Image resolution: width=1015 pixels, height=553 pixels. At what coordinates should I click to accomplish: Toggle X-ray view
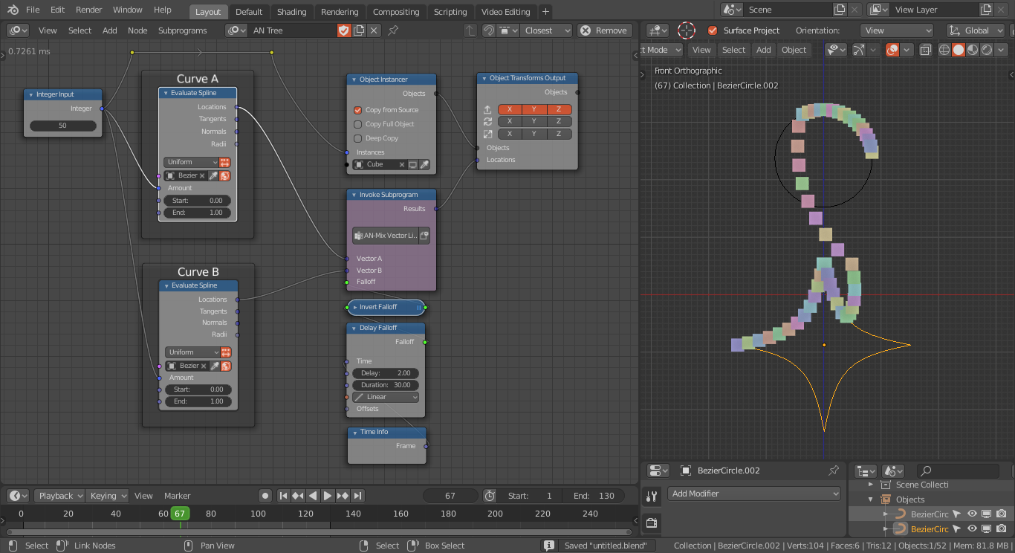(926, 50)
